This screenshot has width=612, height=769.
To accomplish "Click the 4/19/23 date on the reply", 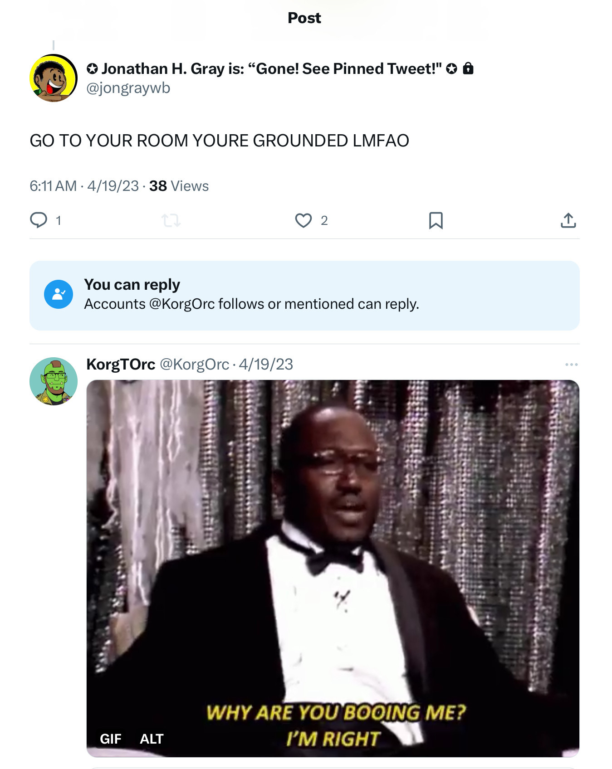I will click(266, 365).
